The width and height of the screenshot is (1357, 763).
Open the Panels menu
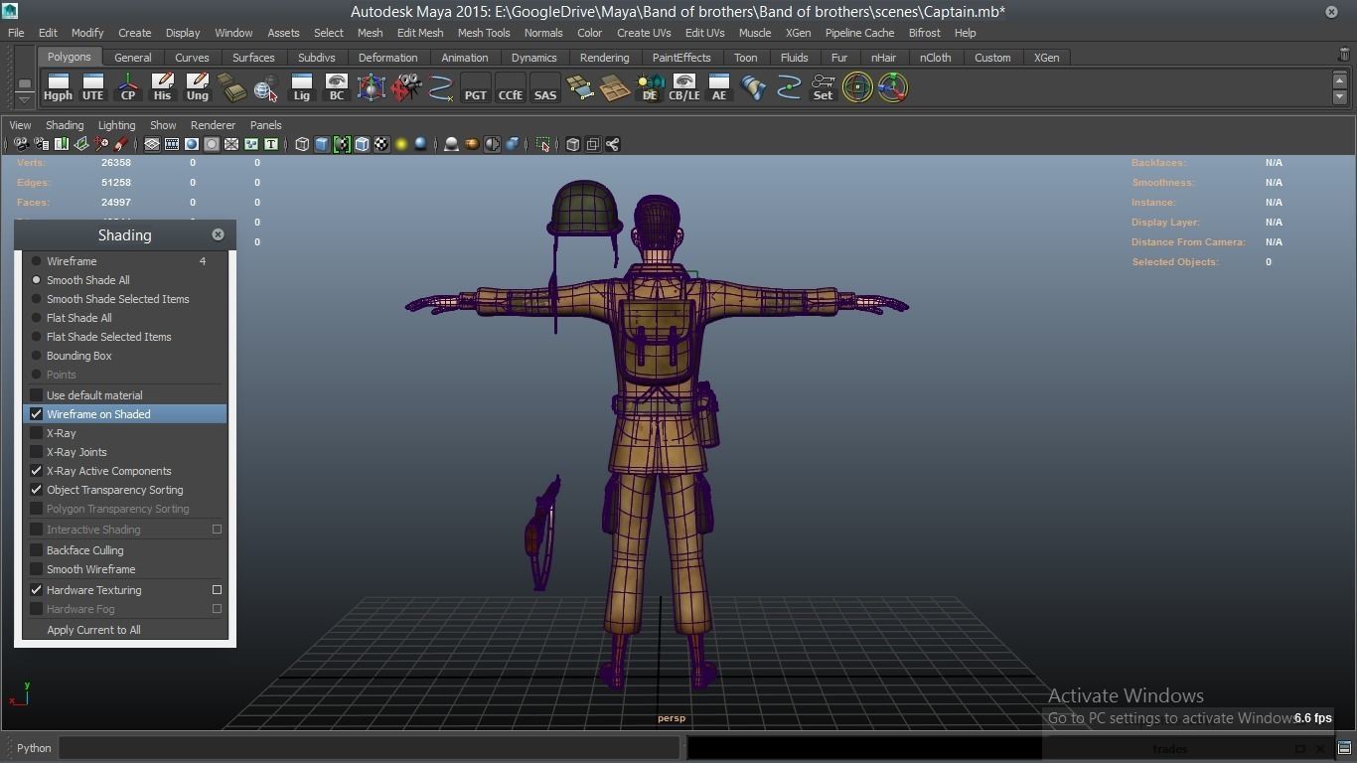coord(265,125)
